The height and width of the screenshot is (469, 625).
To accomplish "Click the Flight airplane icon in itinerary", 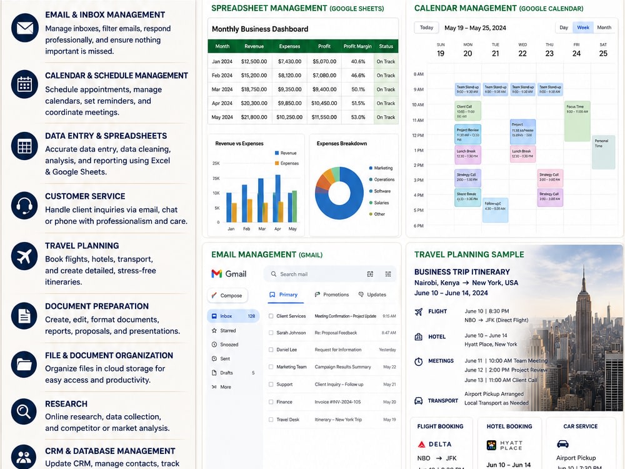I will (x=419, y=312).
